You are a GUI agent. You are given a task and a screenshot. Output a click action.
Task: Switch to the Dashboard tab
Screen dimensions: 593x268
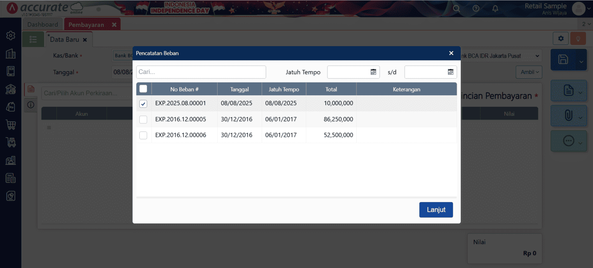click(x=43, y=24)
